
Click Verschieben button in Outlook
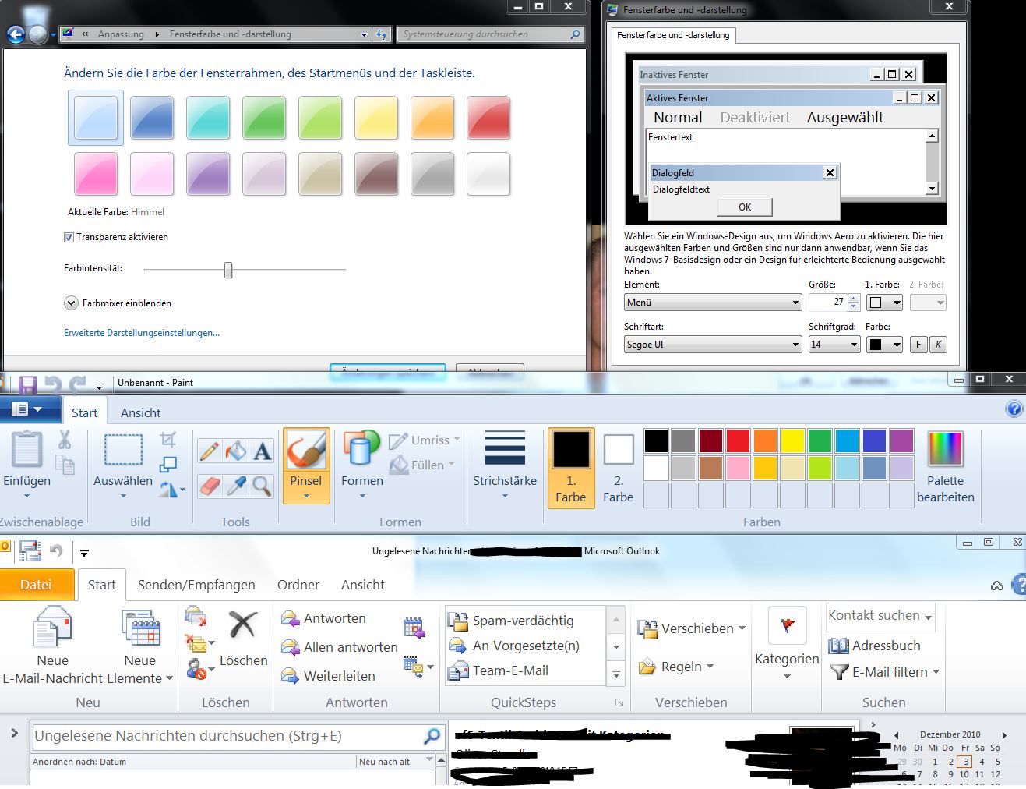pyautogui.click(x=692, y=628)
